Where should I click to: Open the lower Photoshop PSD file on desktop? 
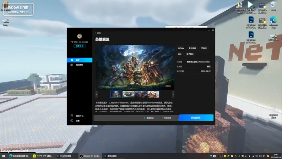tap(251, 37)
